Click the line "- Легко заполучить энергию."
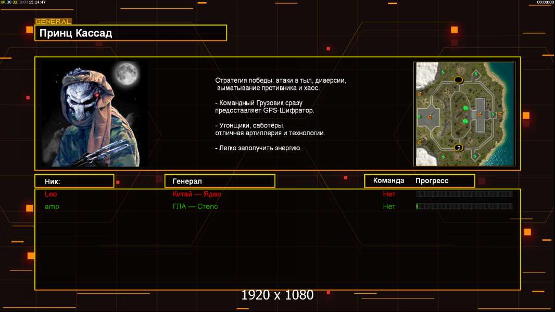555x312 pixels. tap(258, 148)
